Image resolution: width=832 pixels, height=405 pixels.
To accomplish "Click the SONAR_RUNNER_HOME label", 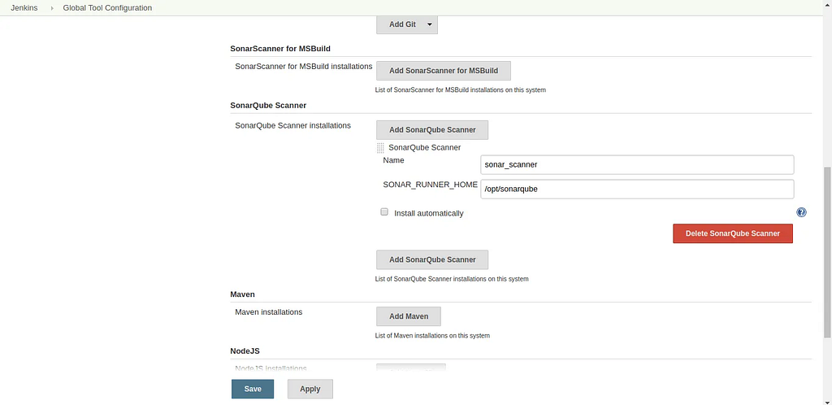I will [431, 184].
